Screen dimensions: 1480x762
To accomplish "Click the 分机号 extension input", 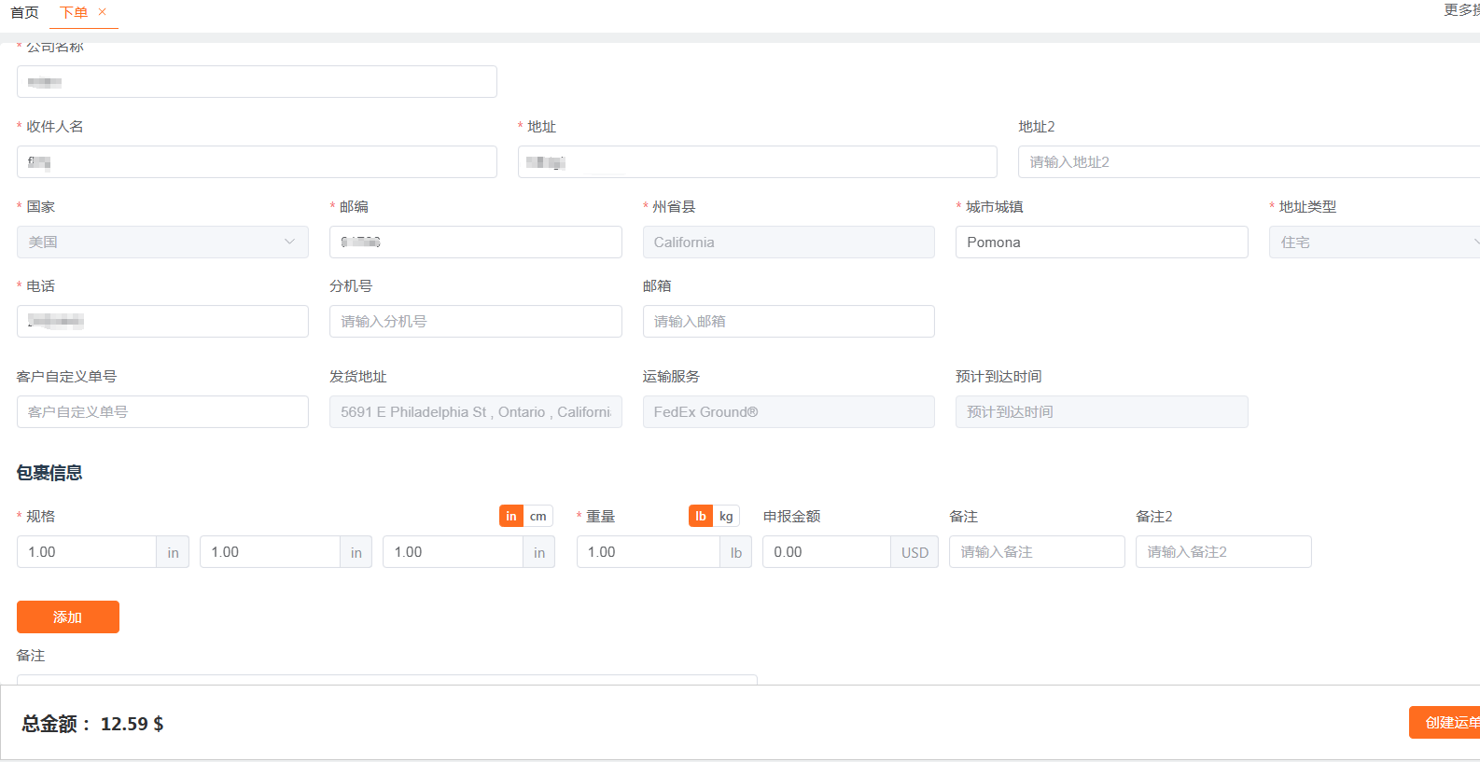I will pos(475,322).
